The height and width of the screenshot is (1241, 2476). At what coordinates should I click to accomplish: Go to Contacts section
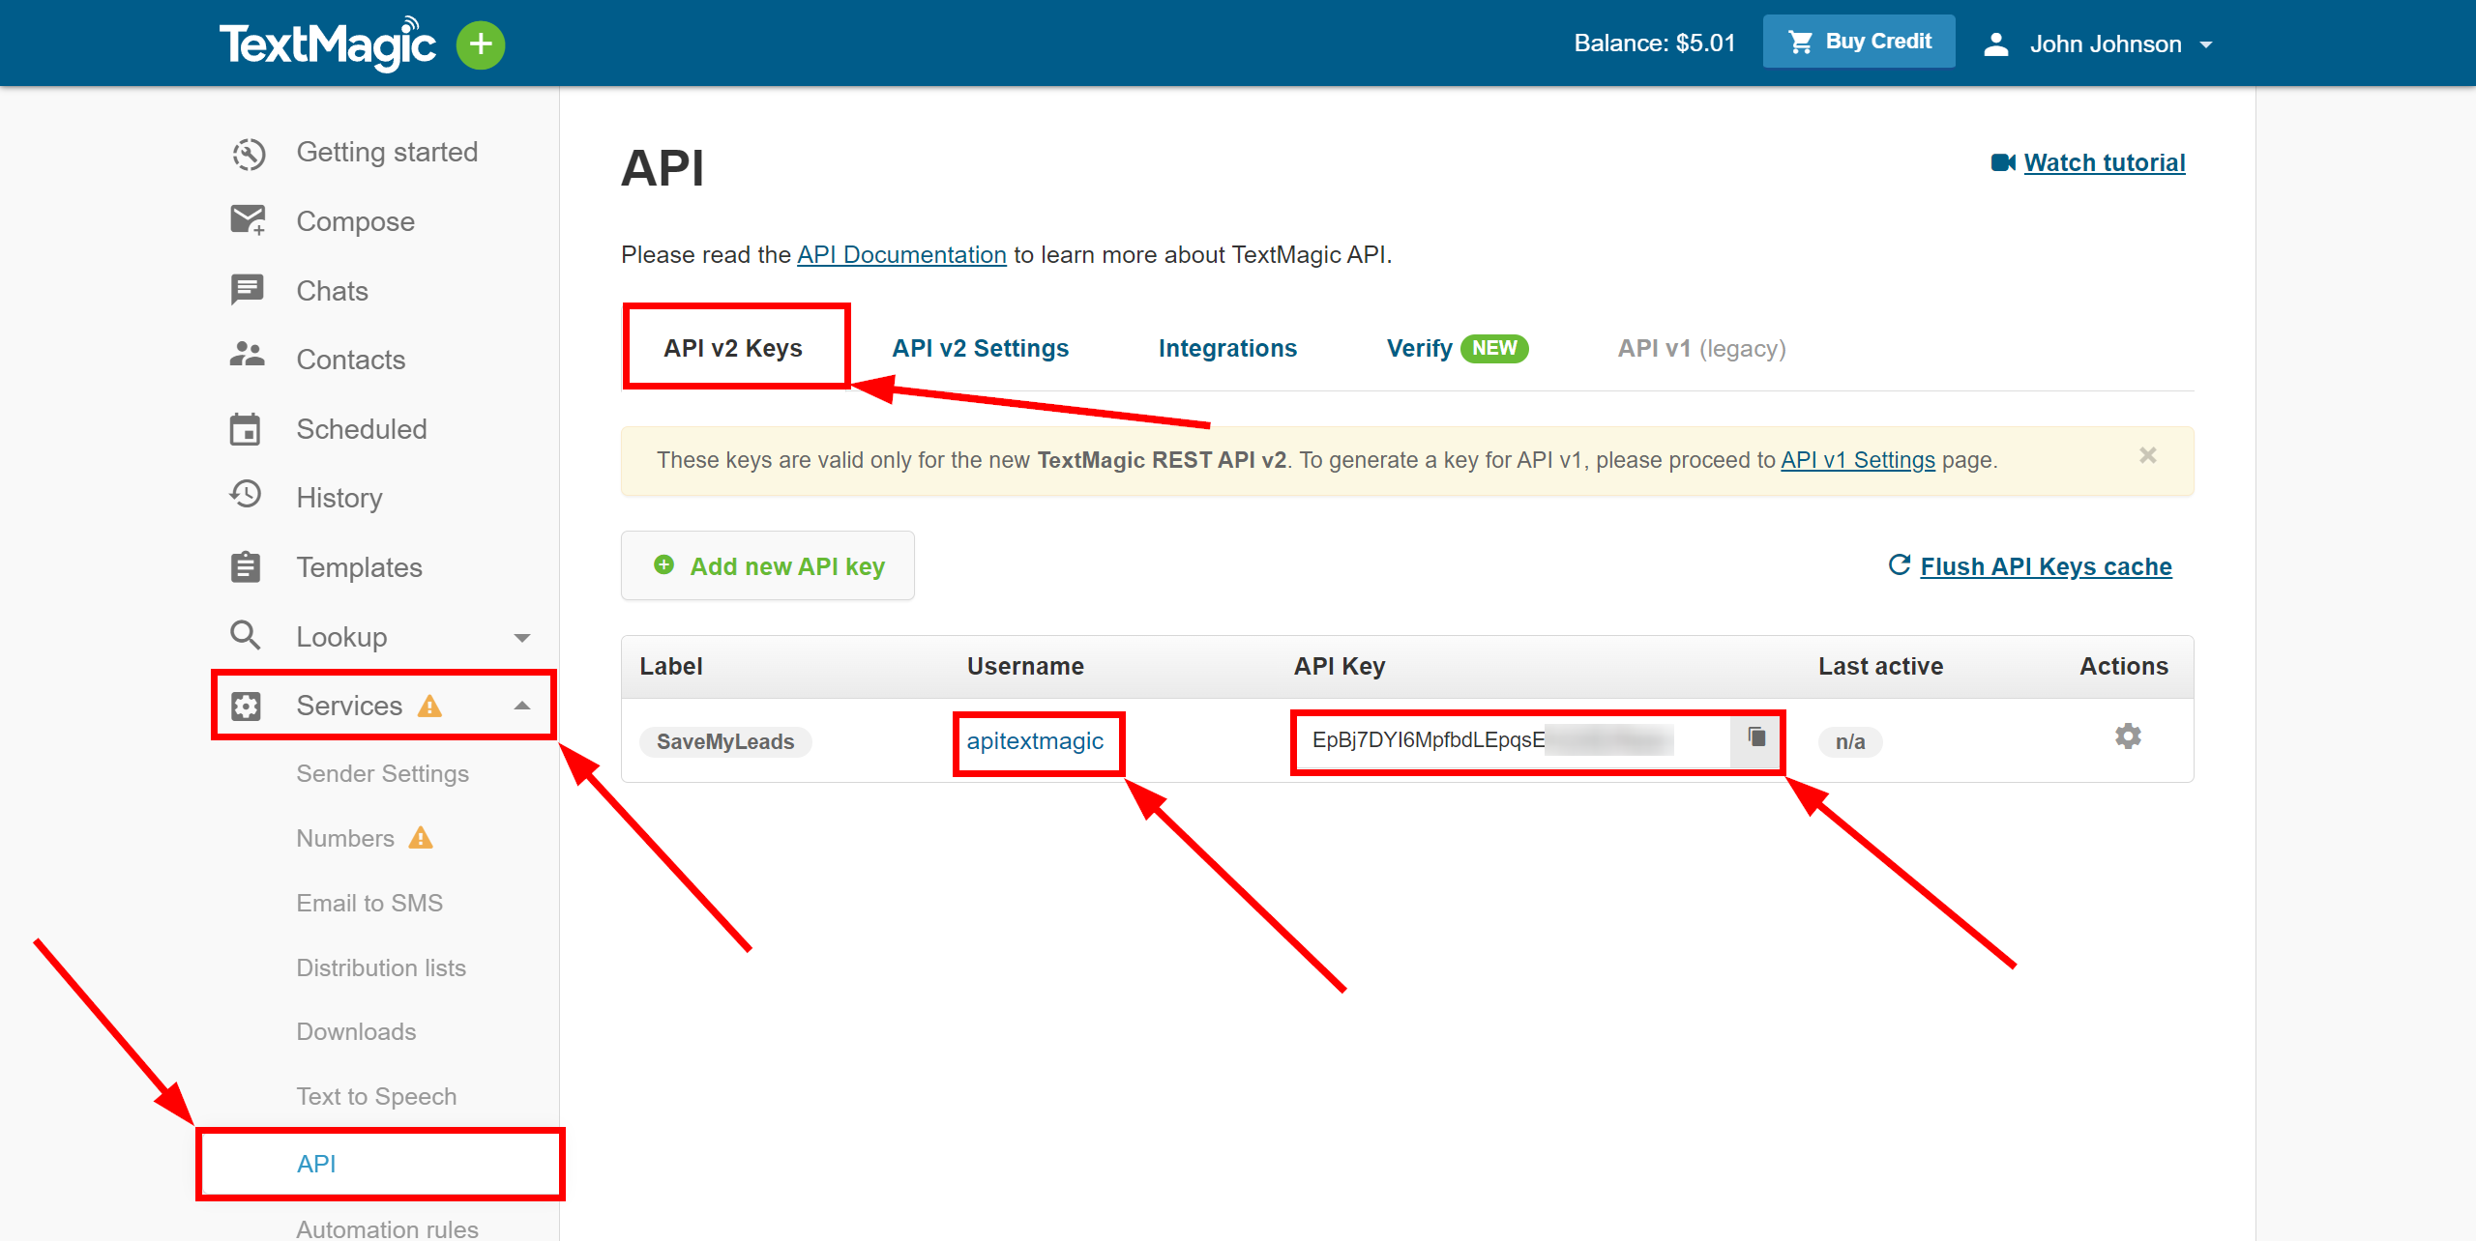(350, 360)
